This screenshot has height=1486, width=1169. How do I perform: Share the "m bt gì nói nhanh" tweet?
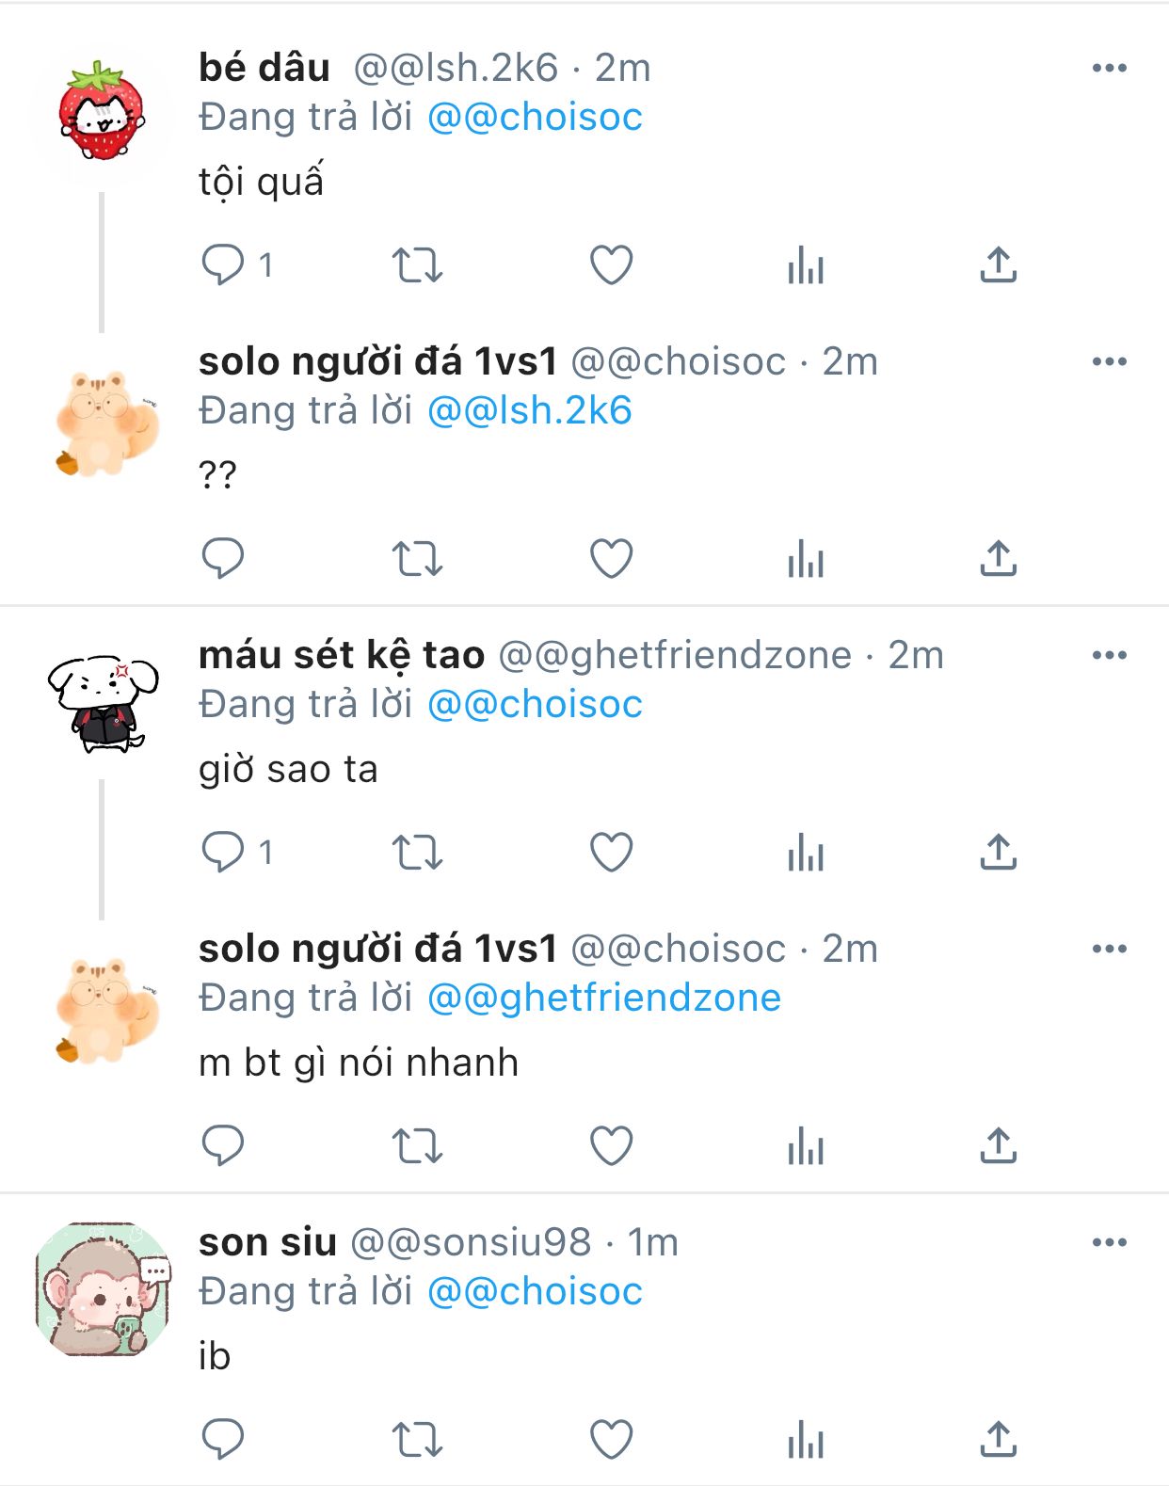(998, 1145)
